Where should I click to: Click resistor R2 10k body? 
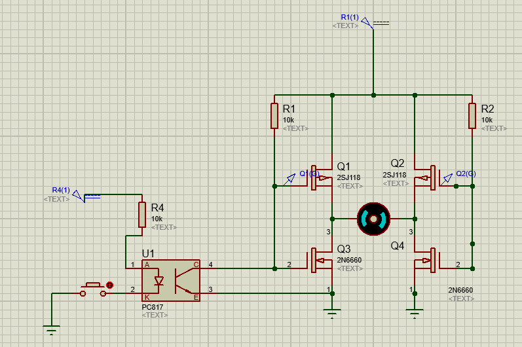tap(472, 116)
